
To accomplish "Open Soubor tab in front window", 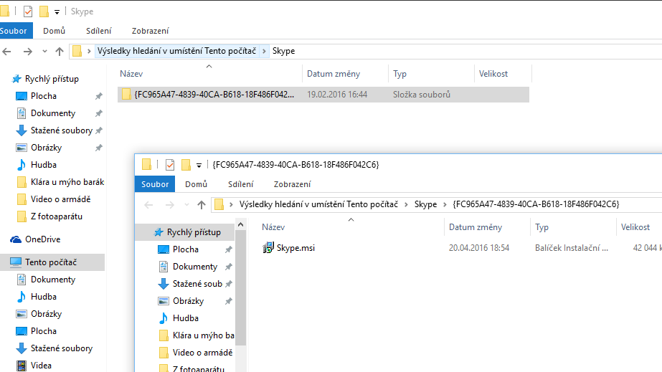I will tap(155, 184).
